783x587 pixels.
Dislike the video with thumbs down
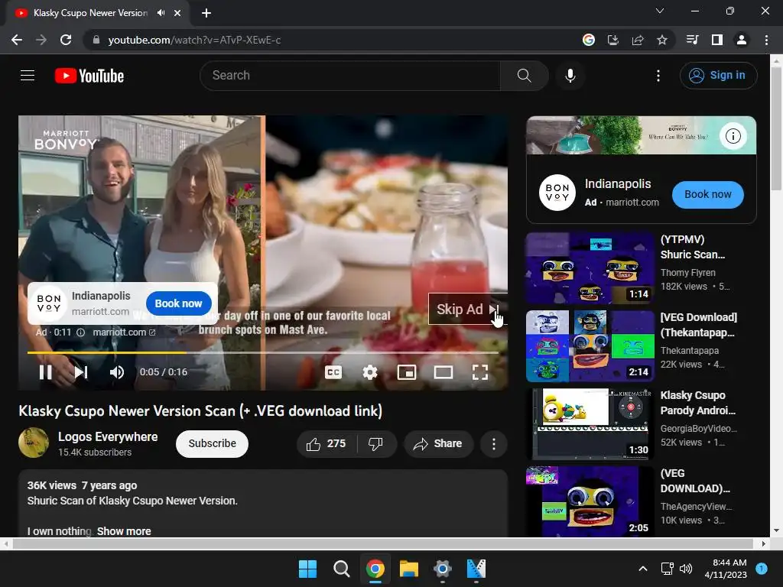click(x=375, y=444)
